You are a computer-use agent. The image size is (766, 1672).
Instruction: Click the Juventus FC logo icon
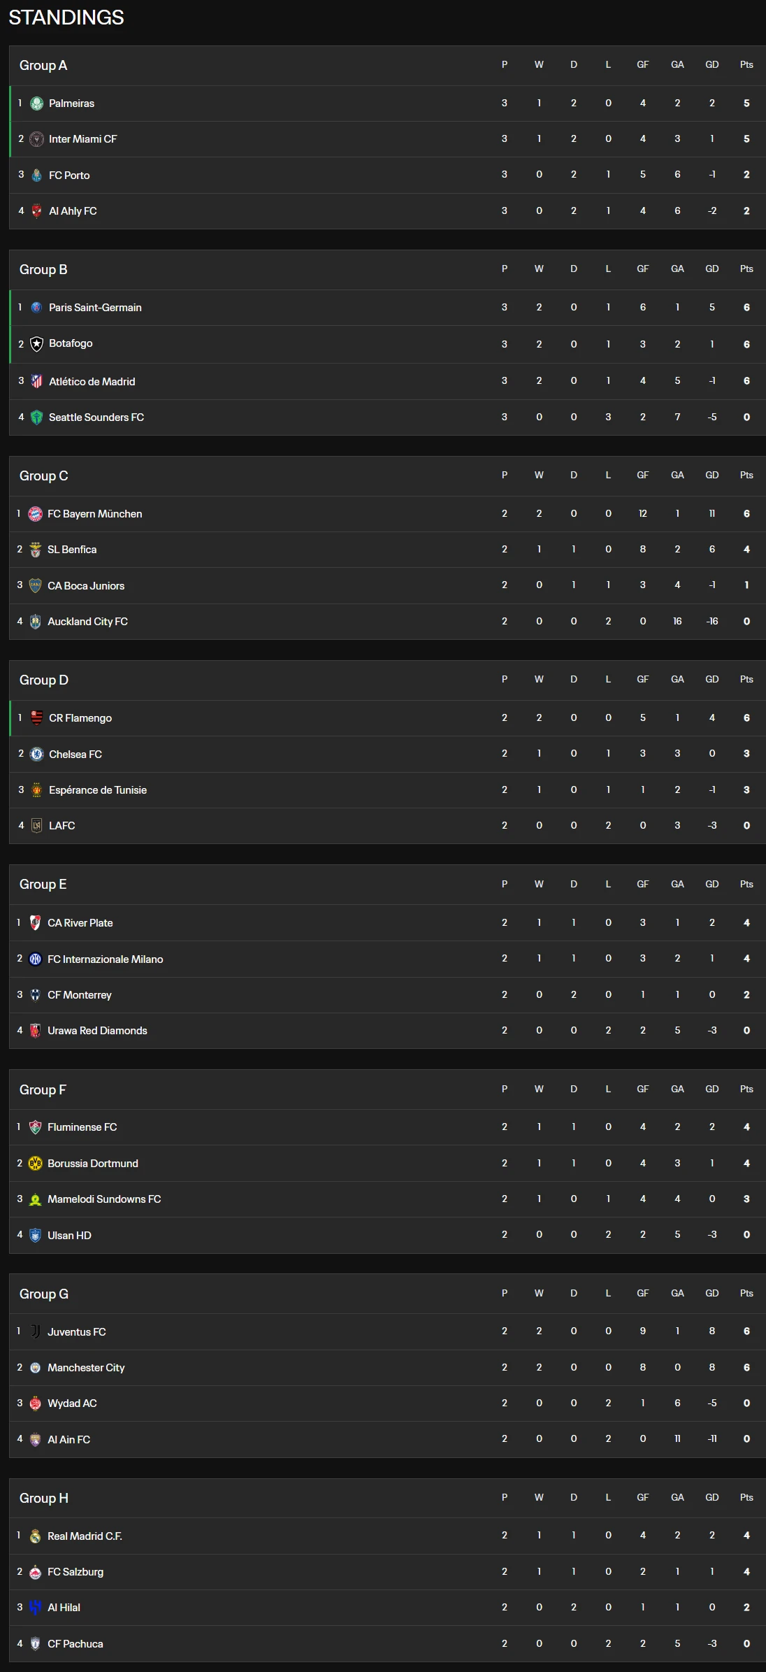35,1331
